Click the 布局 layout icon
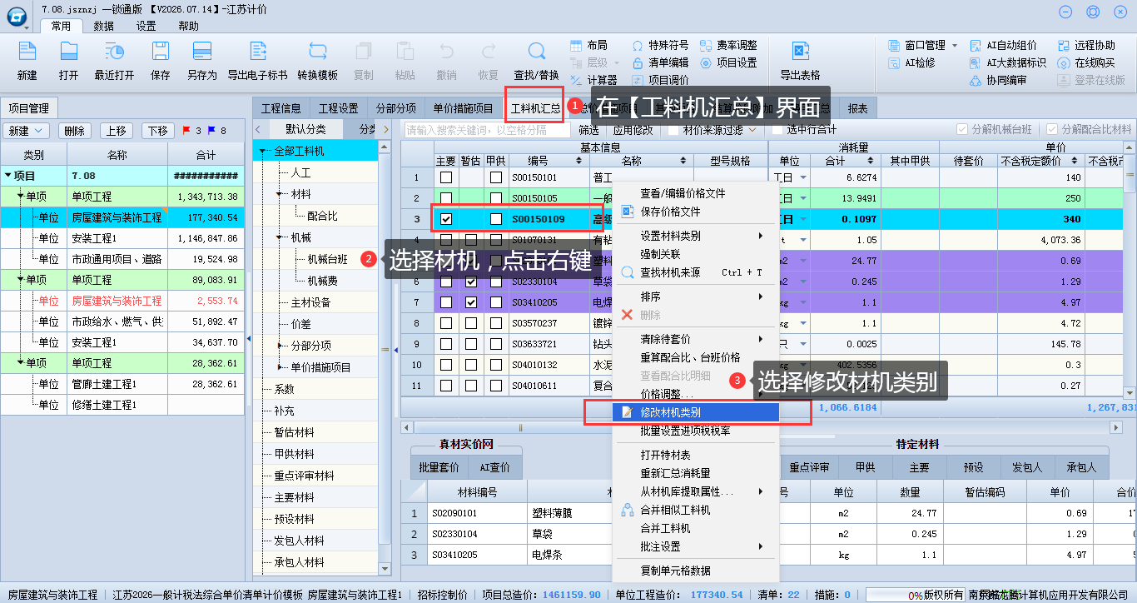Screen dimensions: 1137x603 577,45
